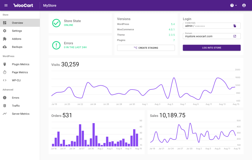
Task: Click the Plugin Metrics plug icon
Action: 5,64
